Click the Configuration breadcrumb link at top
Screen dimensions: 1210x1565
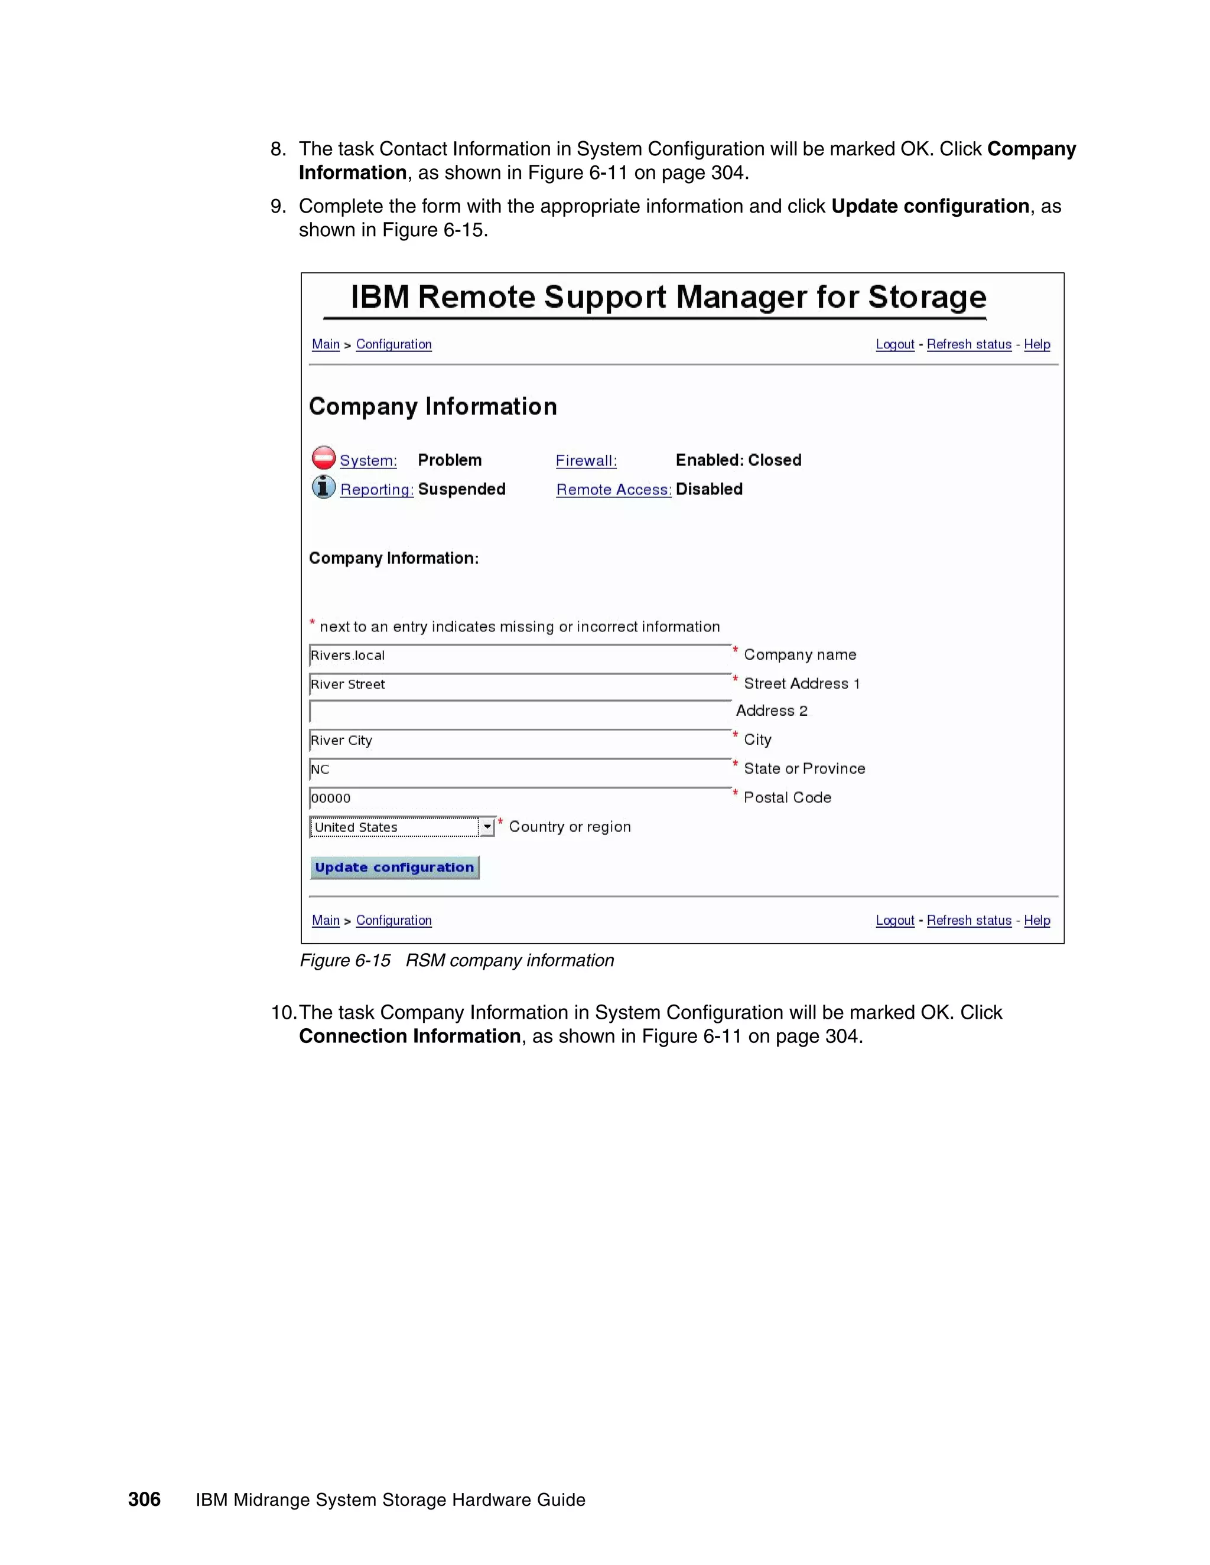pyautogui.click(x=393, y=344)
